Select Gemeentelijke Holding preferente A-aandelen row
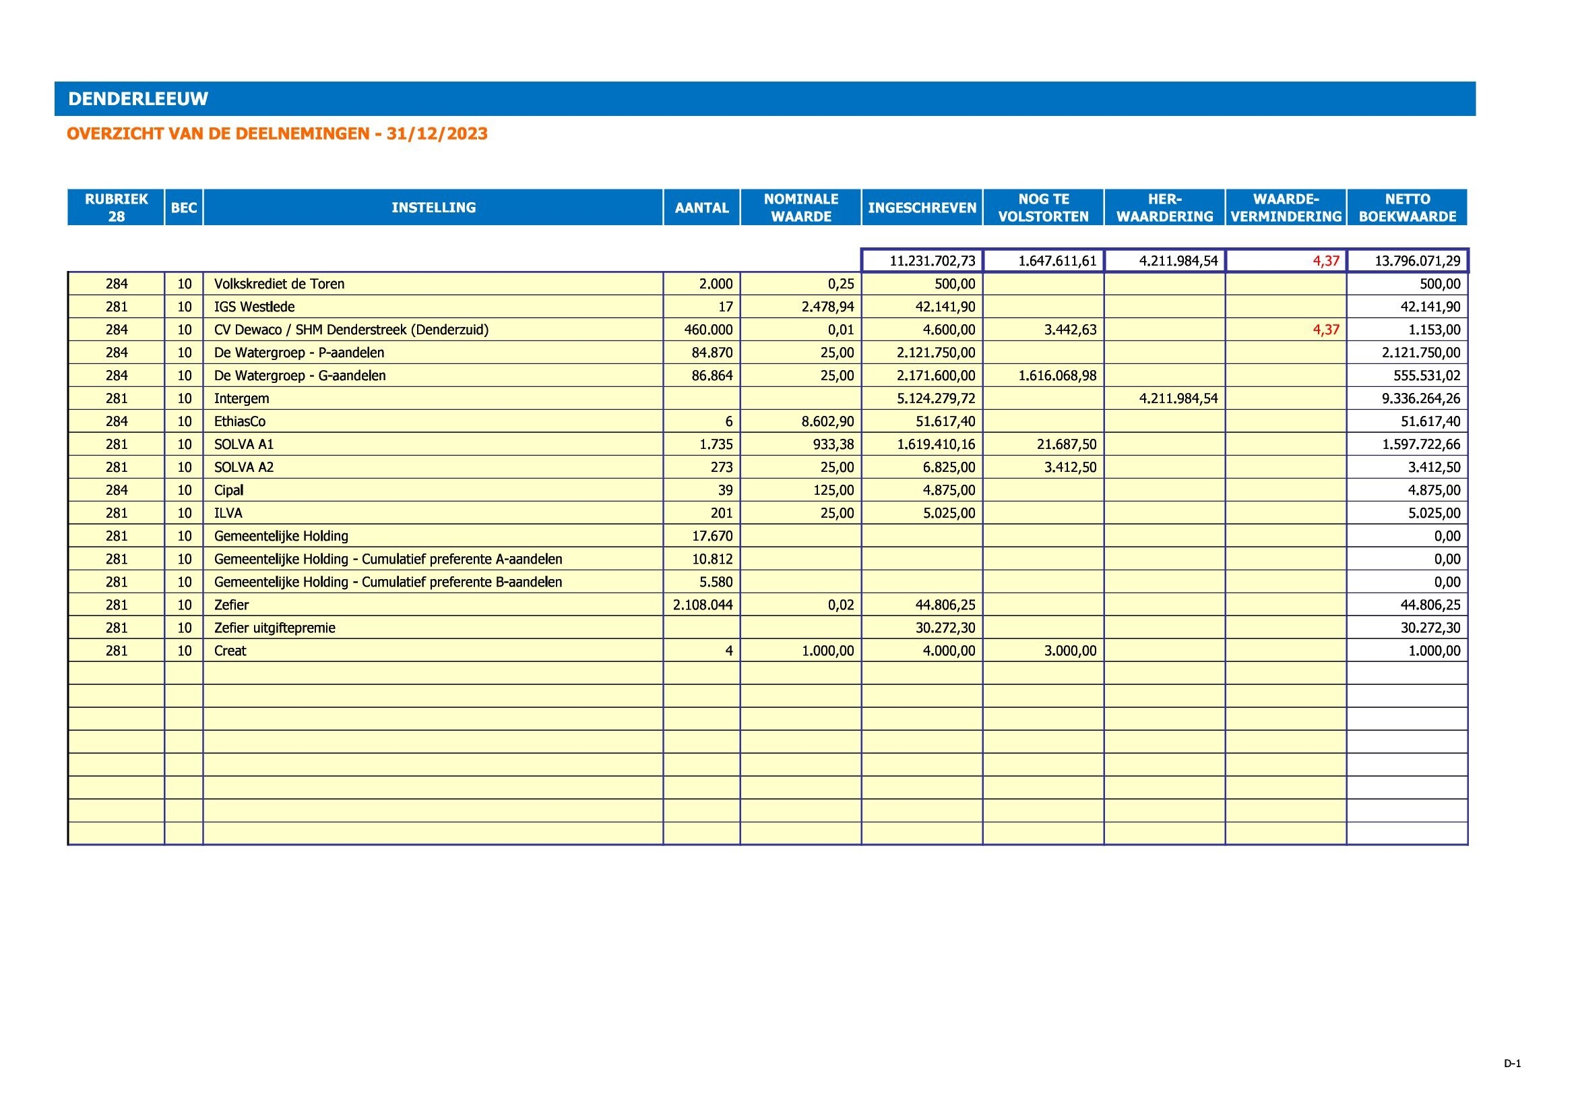This screenshot has height=1115, width=1576. 433,559
